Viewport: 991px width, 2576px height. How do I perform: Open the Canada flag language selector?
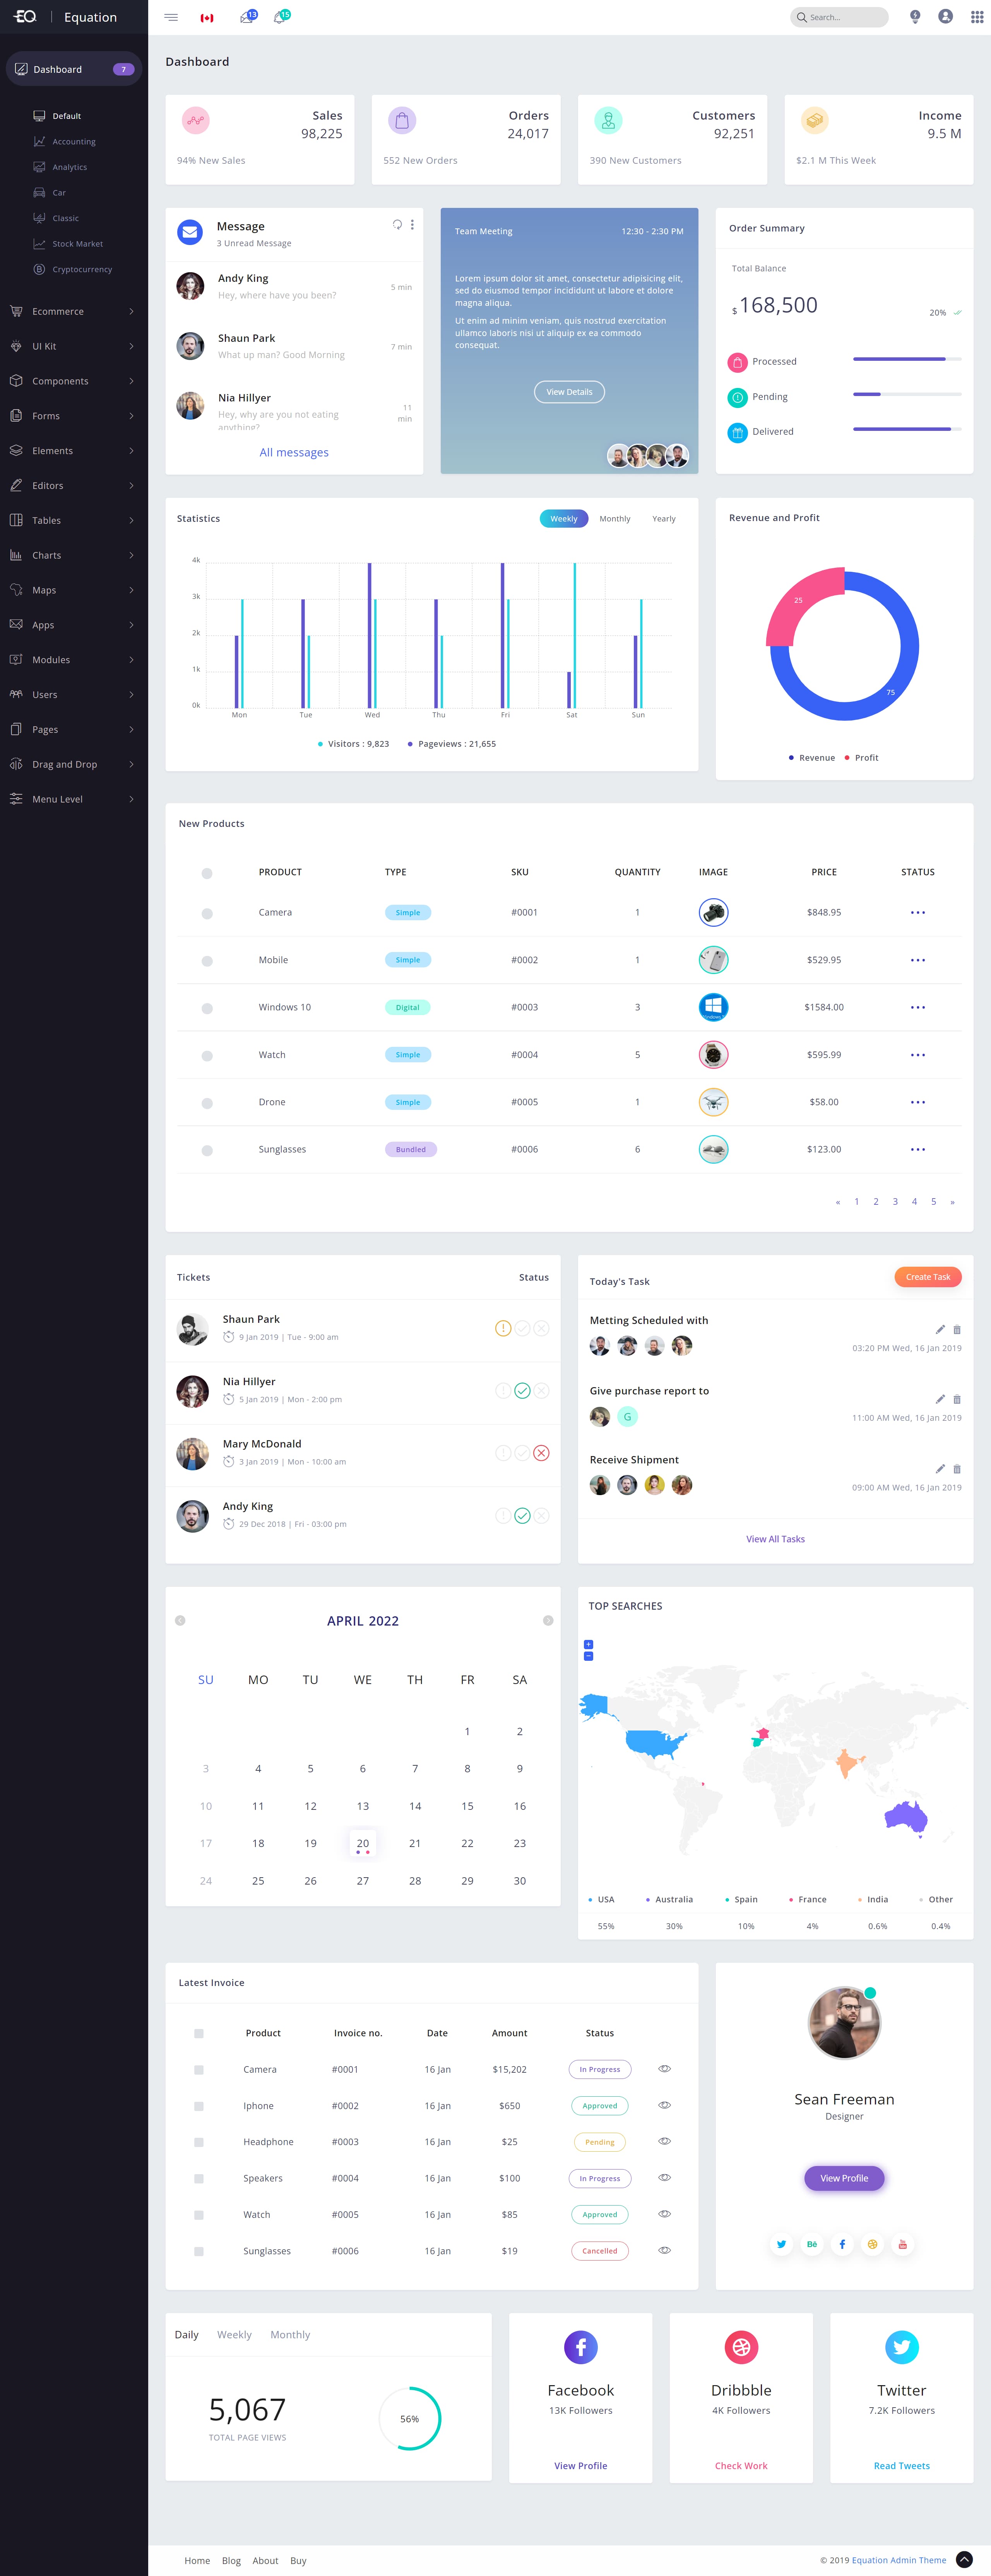click(207, 18)
